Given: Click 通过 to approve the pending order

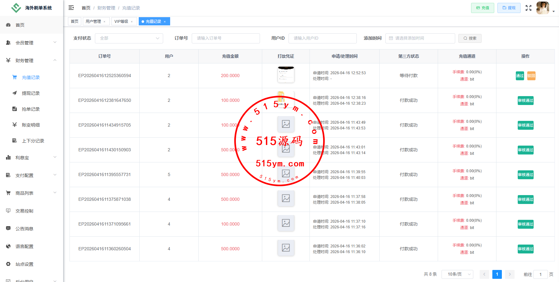Looking at the screenshot, I should (520, 76).
